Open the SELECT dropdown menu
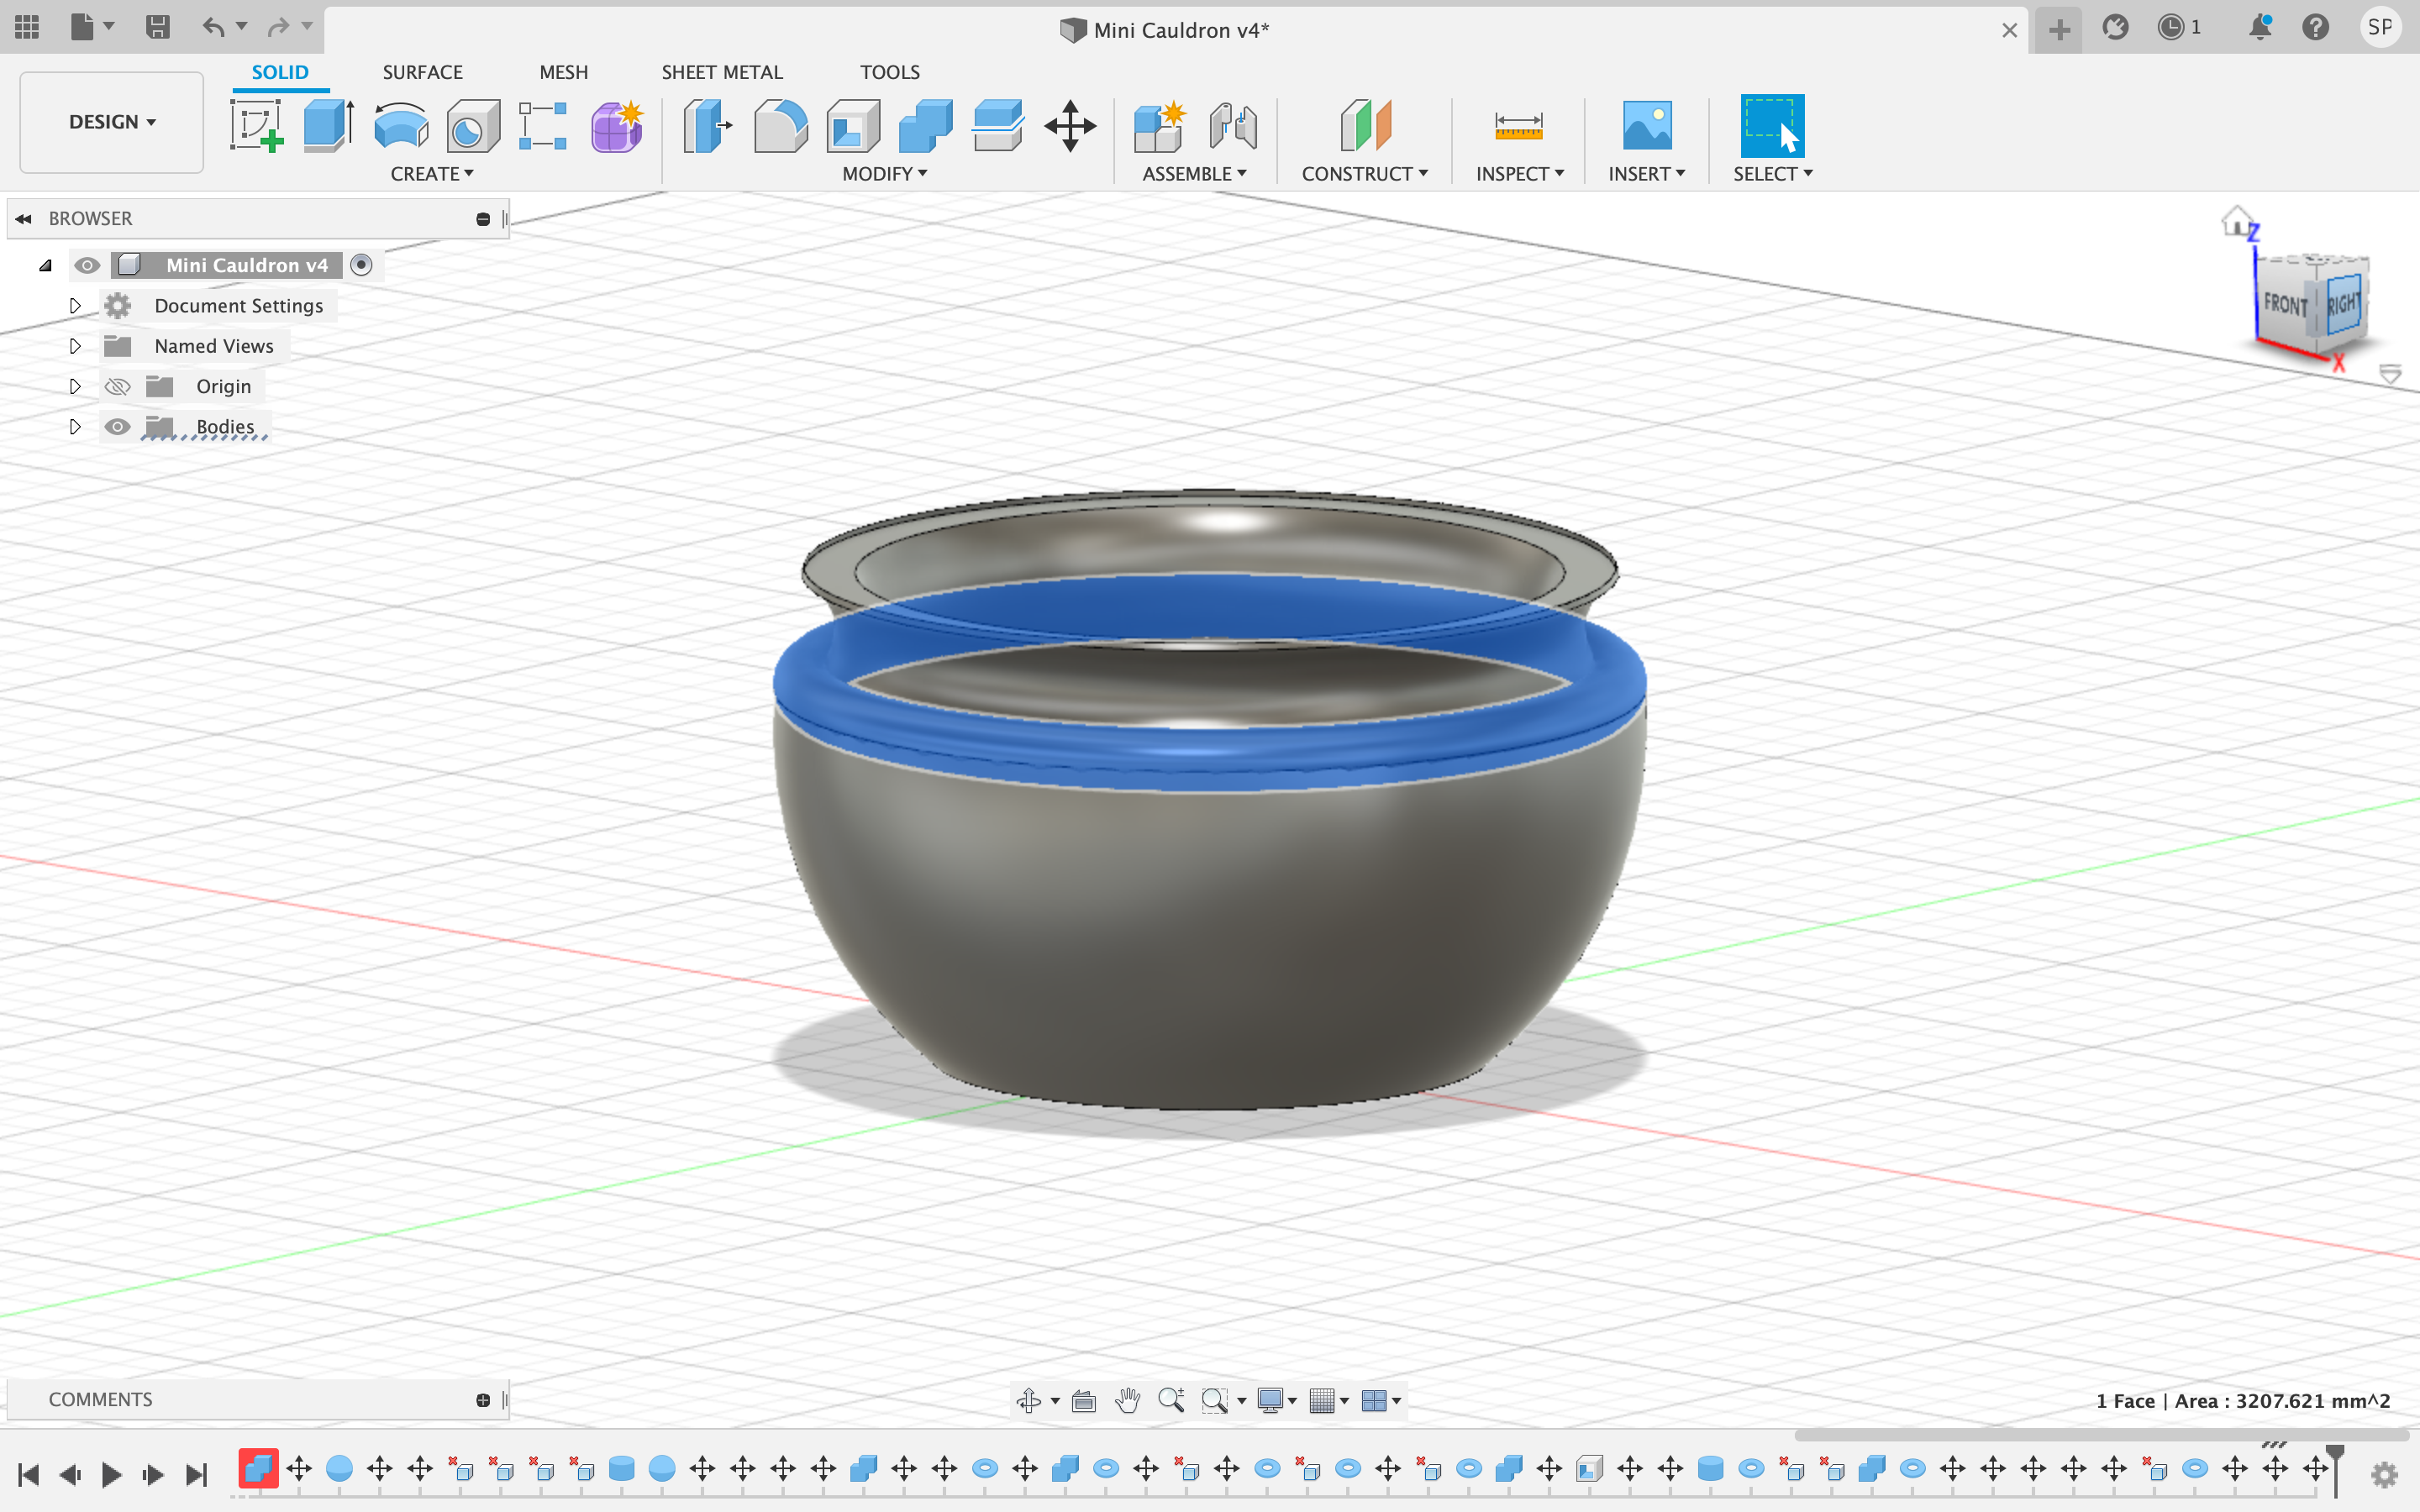This screenshot has width=2420, height=1512. pos(1772,173)
